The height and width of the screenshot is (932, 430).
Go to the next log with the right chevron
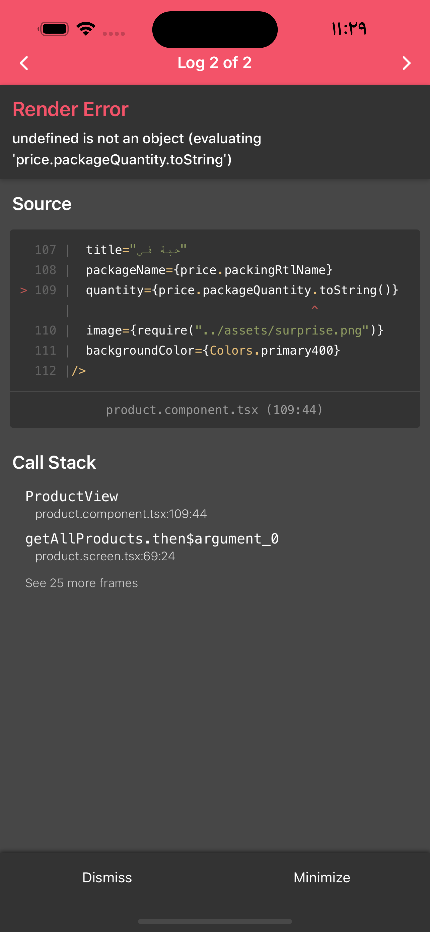click(x=406, y=63)
